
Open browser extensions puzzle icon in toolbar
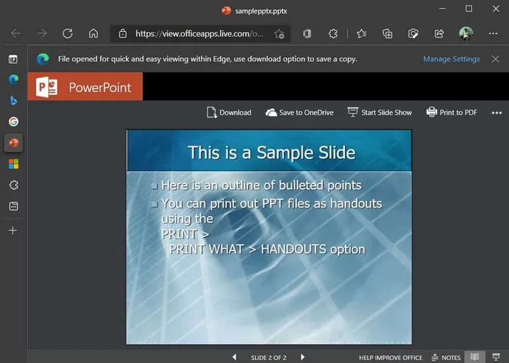click(333, 33)
